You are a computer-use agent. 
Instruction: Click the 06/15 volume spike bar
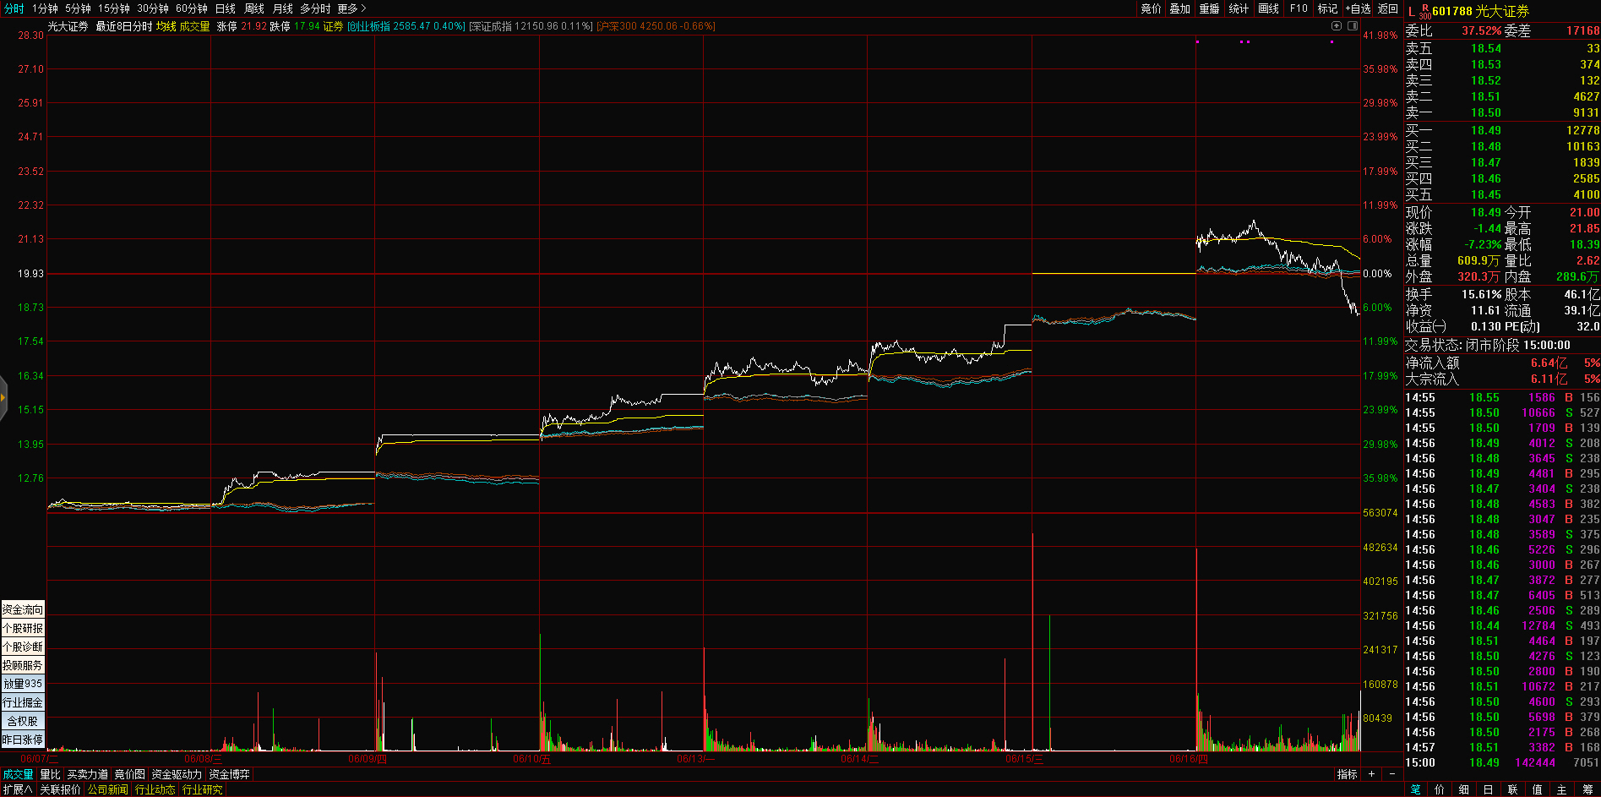point(1032,642)
